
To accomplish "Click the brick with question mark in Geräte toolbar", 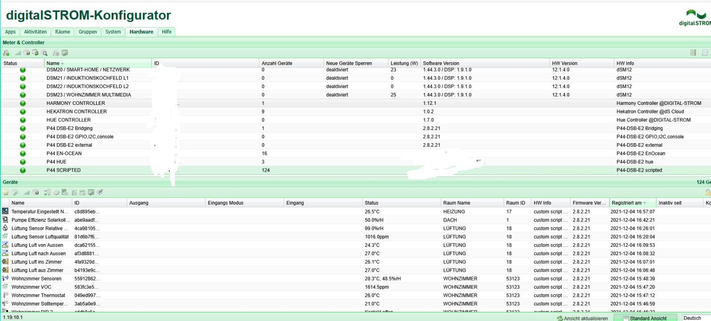I will [36, 192].
